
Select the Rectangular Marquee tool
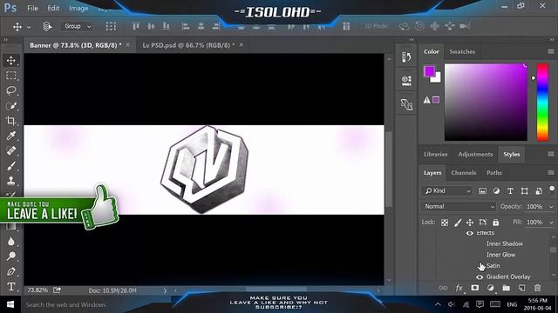pyautogui.click(x=11, y=76)
